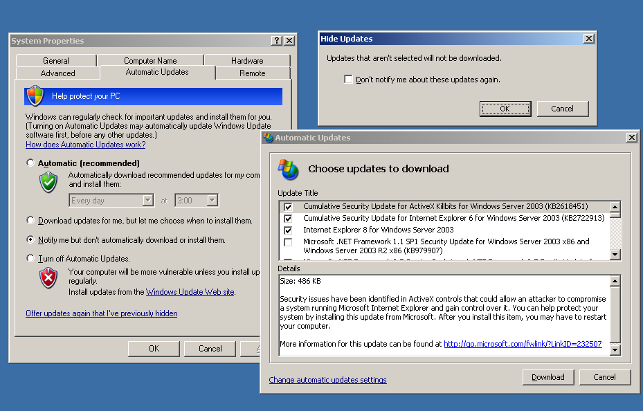Screen dimensions: 643x411
Task: Click Cancel in System Properties
Action: coord(210,348)
